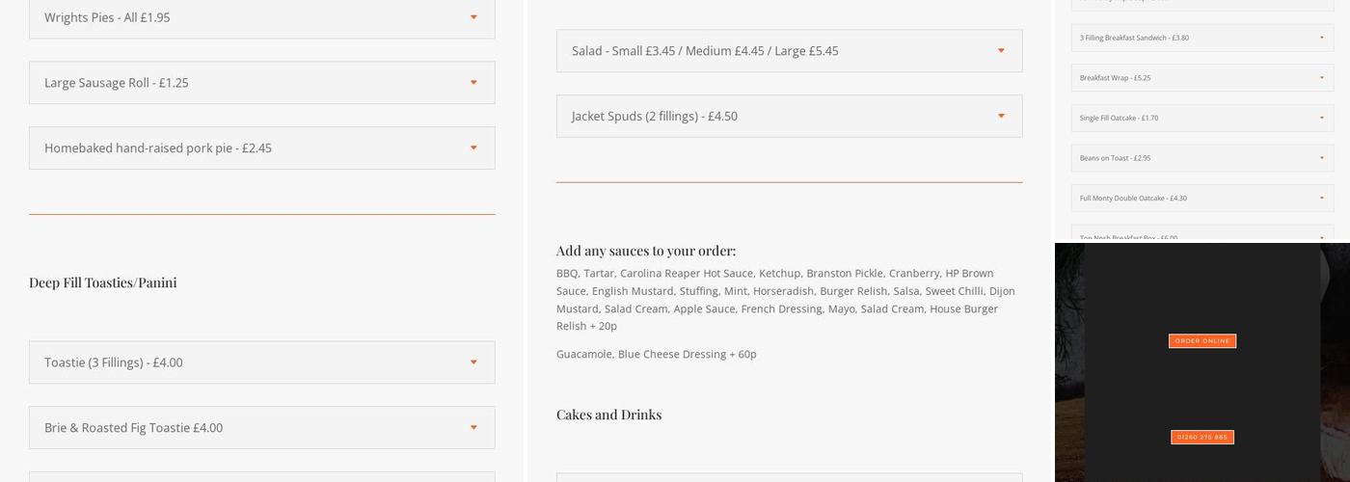
Task: Click arrow on Top Nosh Breakfast Box row
Action: click(x=1321, y=237)
